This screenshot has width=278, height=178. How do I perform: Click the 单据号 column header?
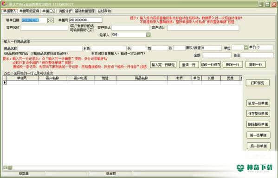pyautogui.click(x=22, y=78)
